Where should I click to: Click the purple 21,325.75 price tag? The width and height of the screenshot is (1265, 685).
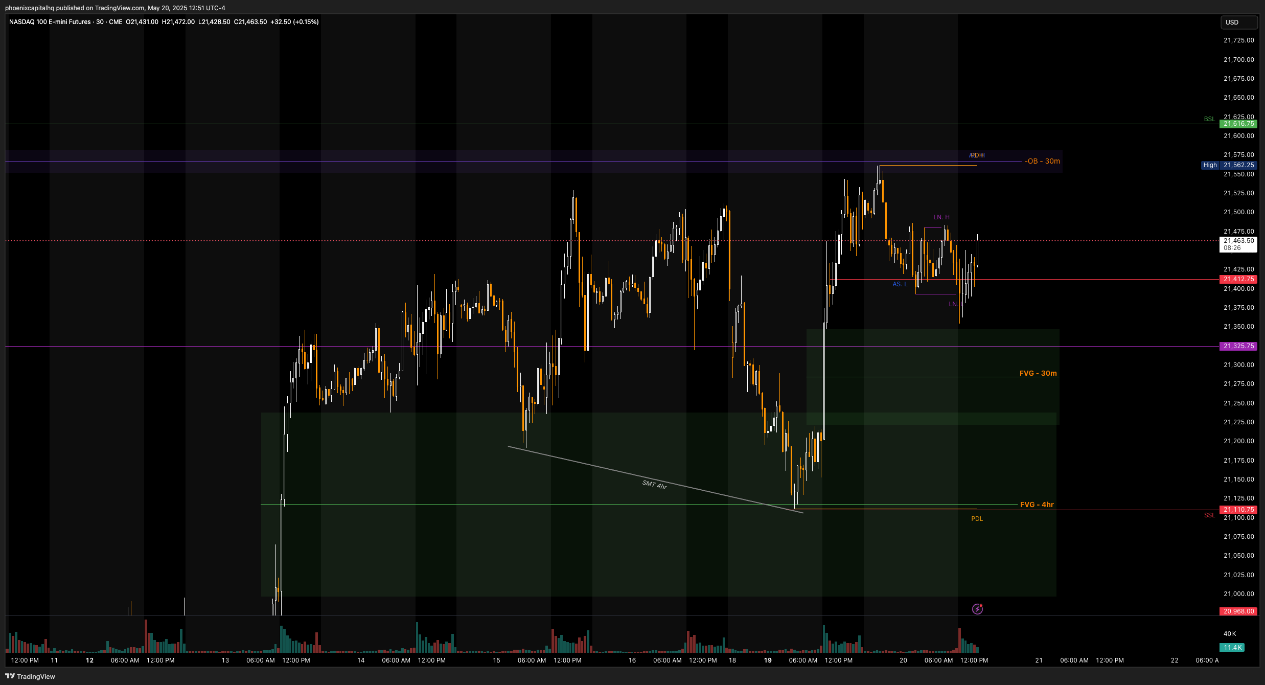1237,346
